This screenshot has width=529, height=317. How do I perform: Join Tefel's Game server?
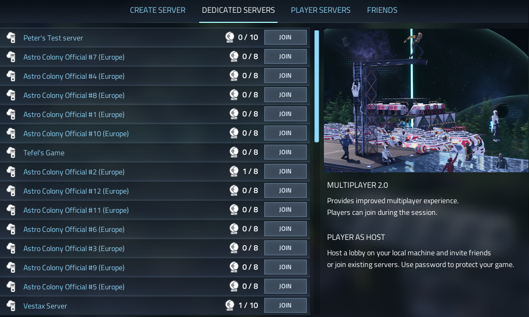[286, 152]
